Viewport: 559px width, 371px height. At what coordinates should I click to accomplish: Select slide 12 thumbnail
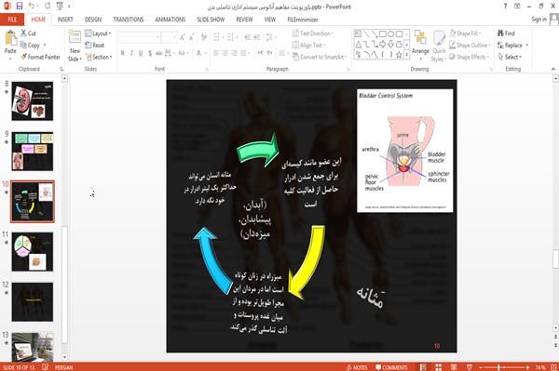tap(33, 302)
